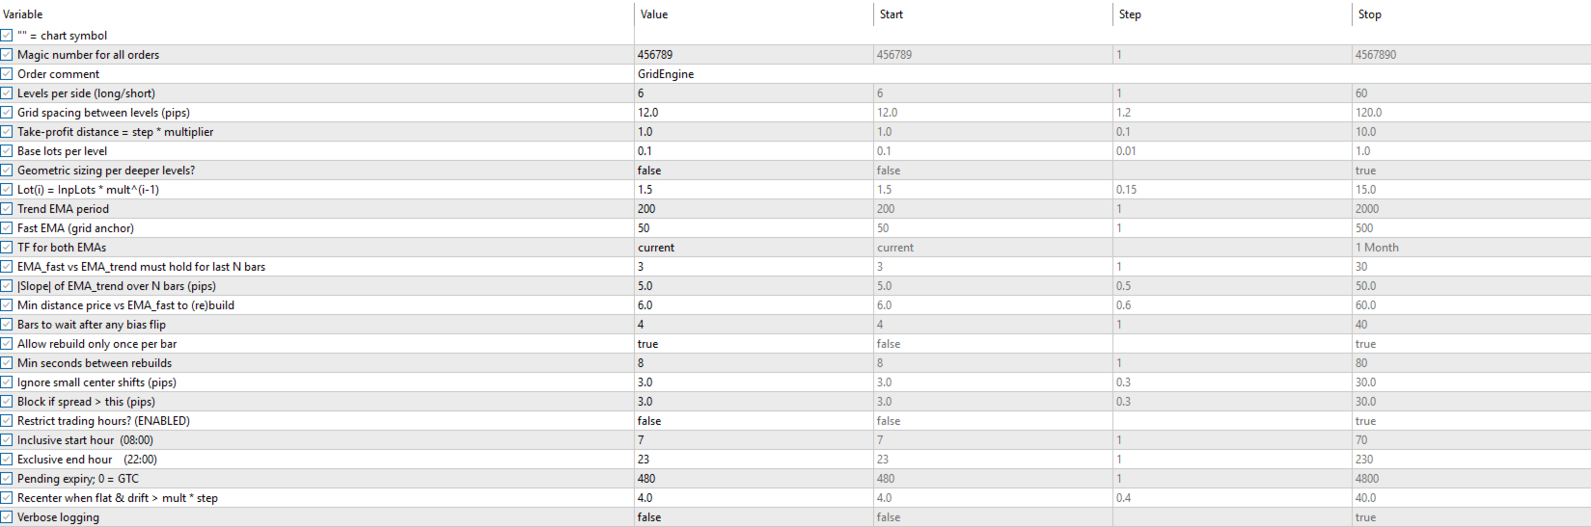
Task: Open TF for both EMAs value dropdown
Action: [754, 248]
